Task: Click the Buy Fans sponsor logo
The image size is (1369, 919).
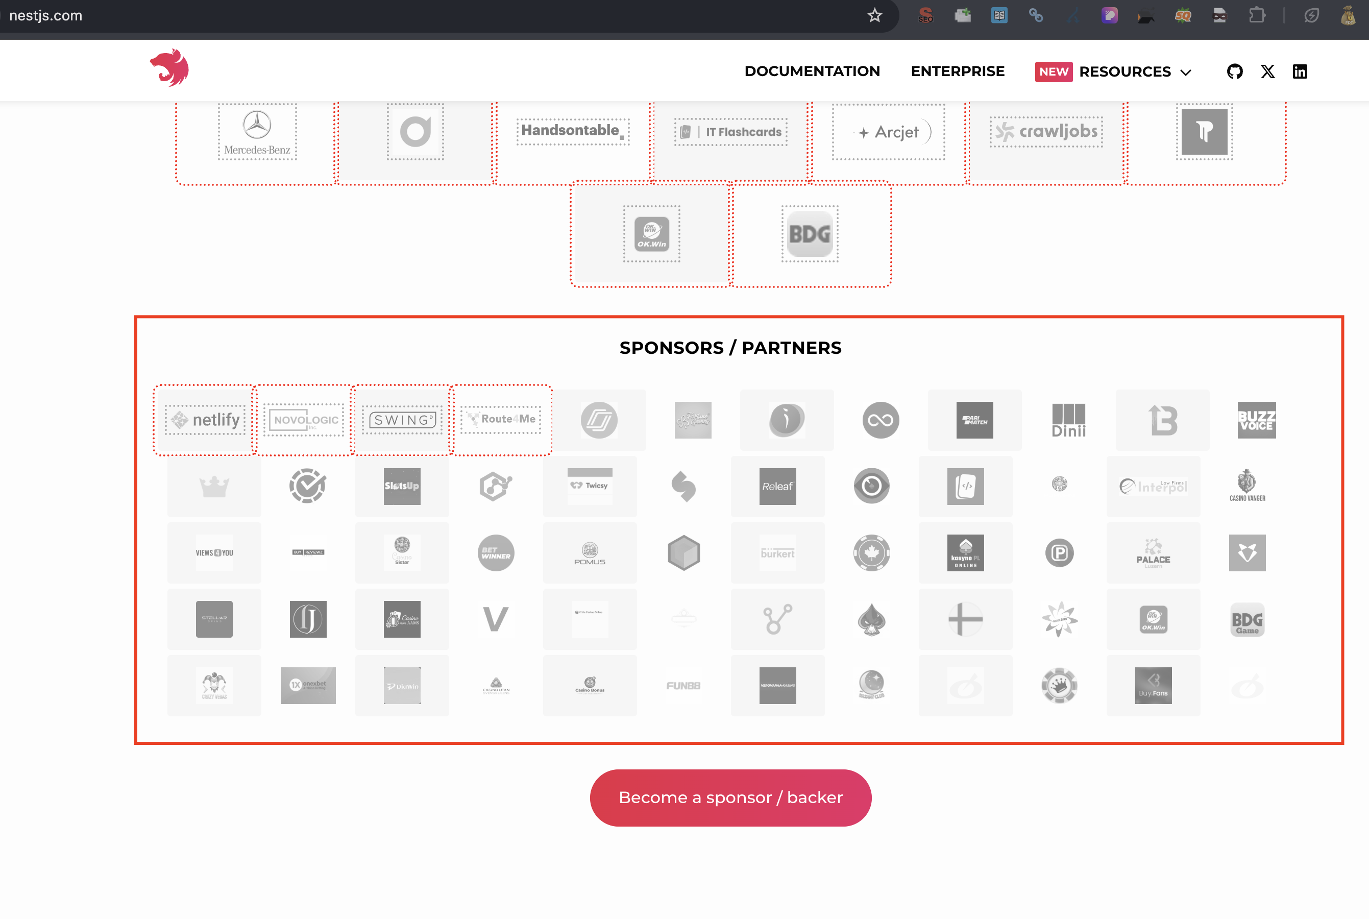Action: pyautogui.click(x=1154, y=685)
